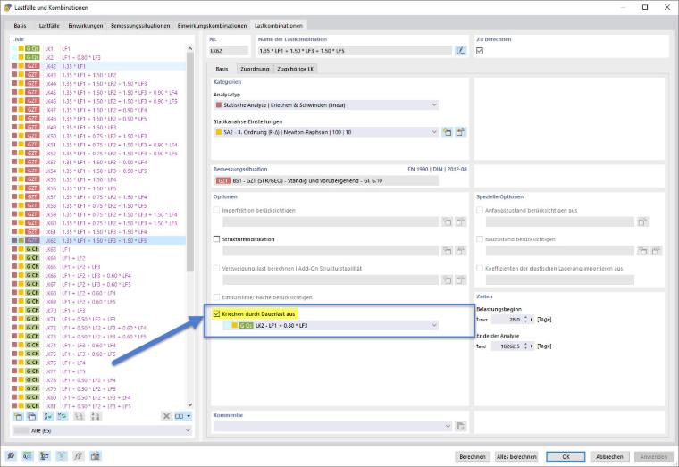Select list row LK2 LF1 + 0.80 * LF3
The width and height of the screenshot is (679, 467).
99,57
